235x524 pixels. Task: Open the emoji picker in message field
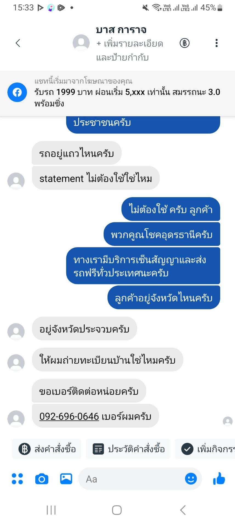coord(191,479)
